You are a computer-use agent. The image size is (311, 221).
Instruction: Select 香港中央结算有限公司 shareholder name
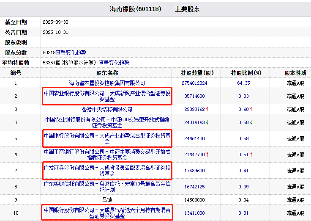(107, 109)
